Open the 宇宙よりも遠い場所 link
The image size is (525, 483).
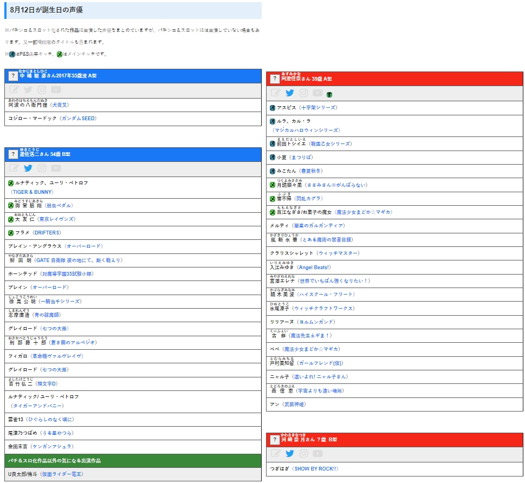click(x=320, y=391)
